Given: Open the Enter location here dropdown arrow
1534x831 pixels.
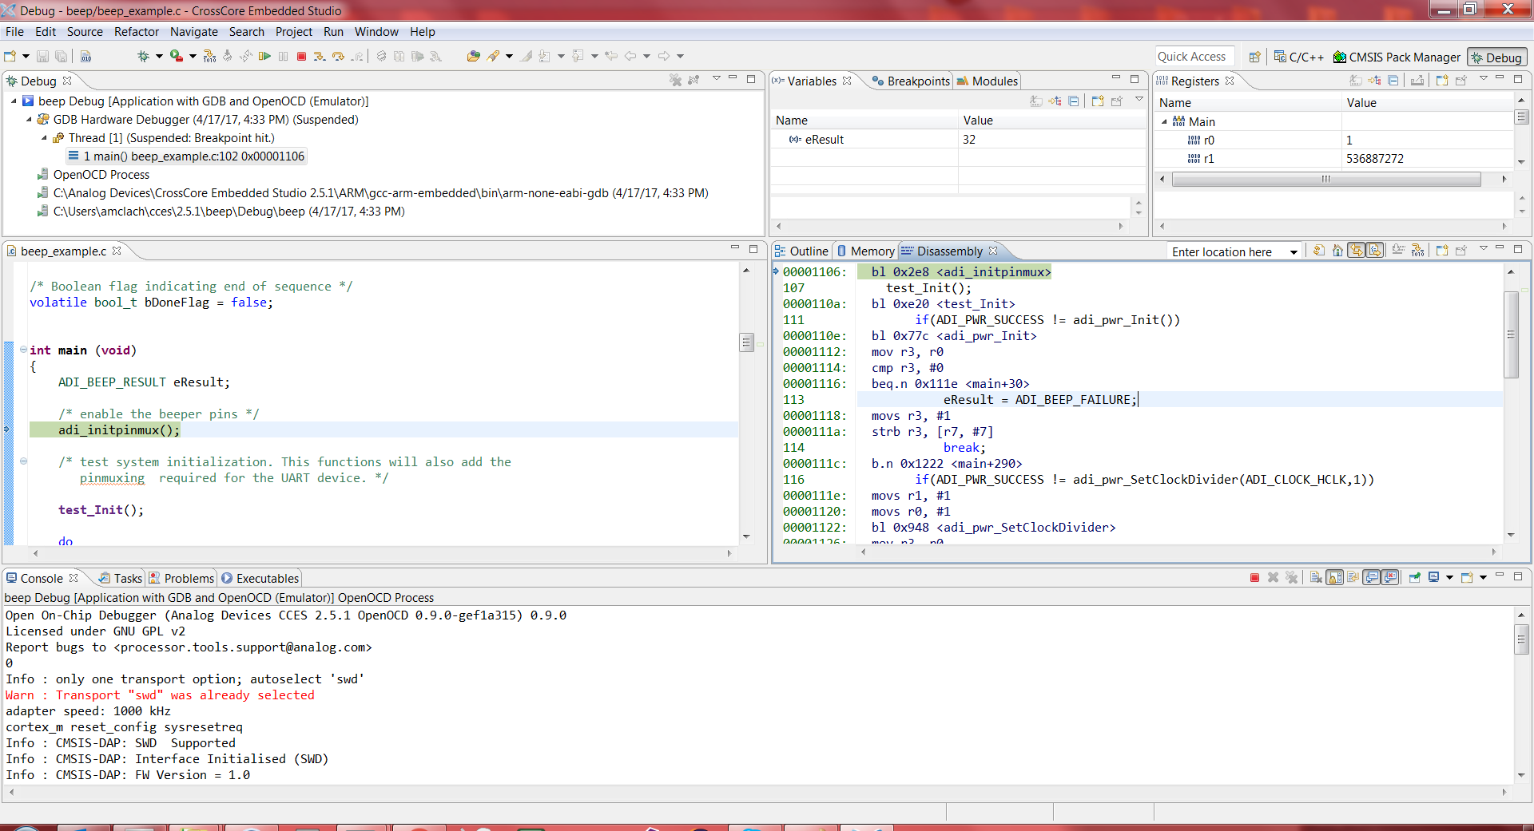Looking at the screenshot, I should (1294, 252).
